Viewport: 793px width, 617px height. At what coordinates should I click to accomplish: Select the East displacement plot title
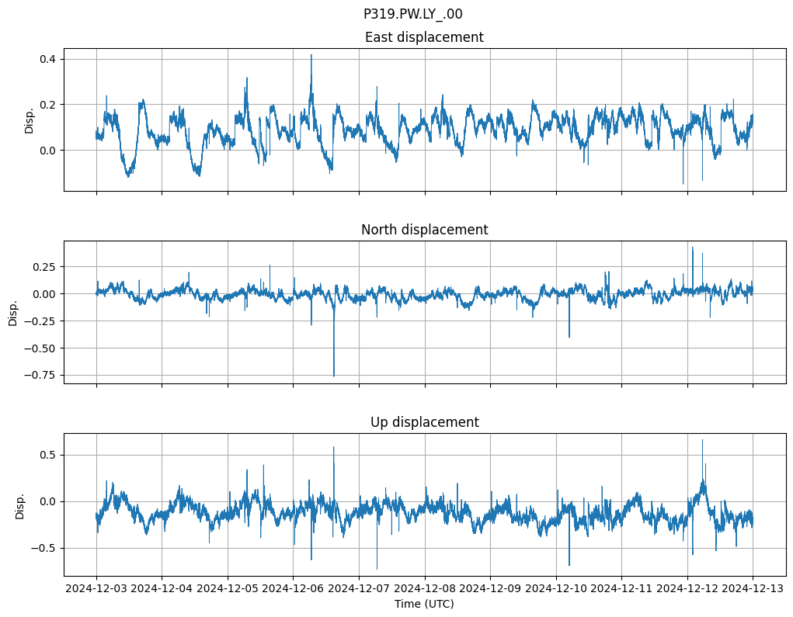click(x=424, y=37)
